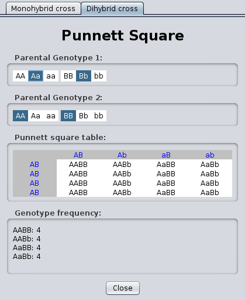Switch to the Monohybrid cross tab
Viewport: 245px width, 300px height.
tap(43, 9)
